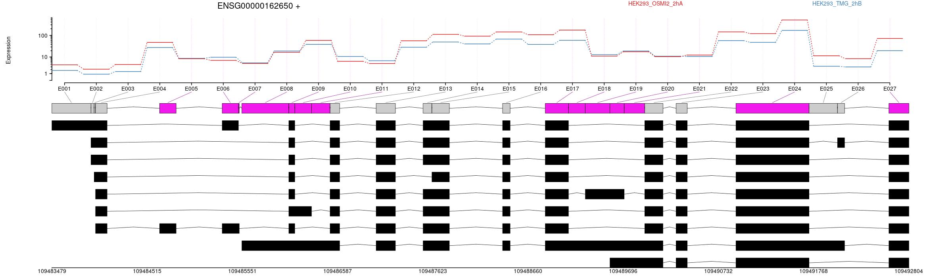Select the magenta E024 exon block in gene model
952x277 pixels.
[x=772, y=108]
